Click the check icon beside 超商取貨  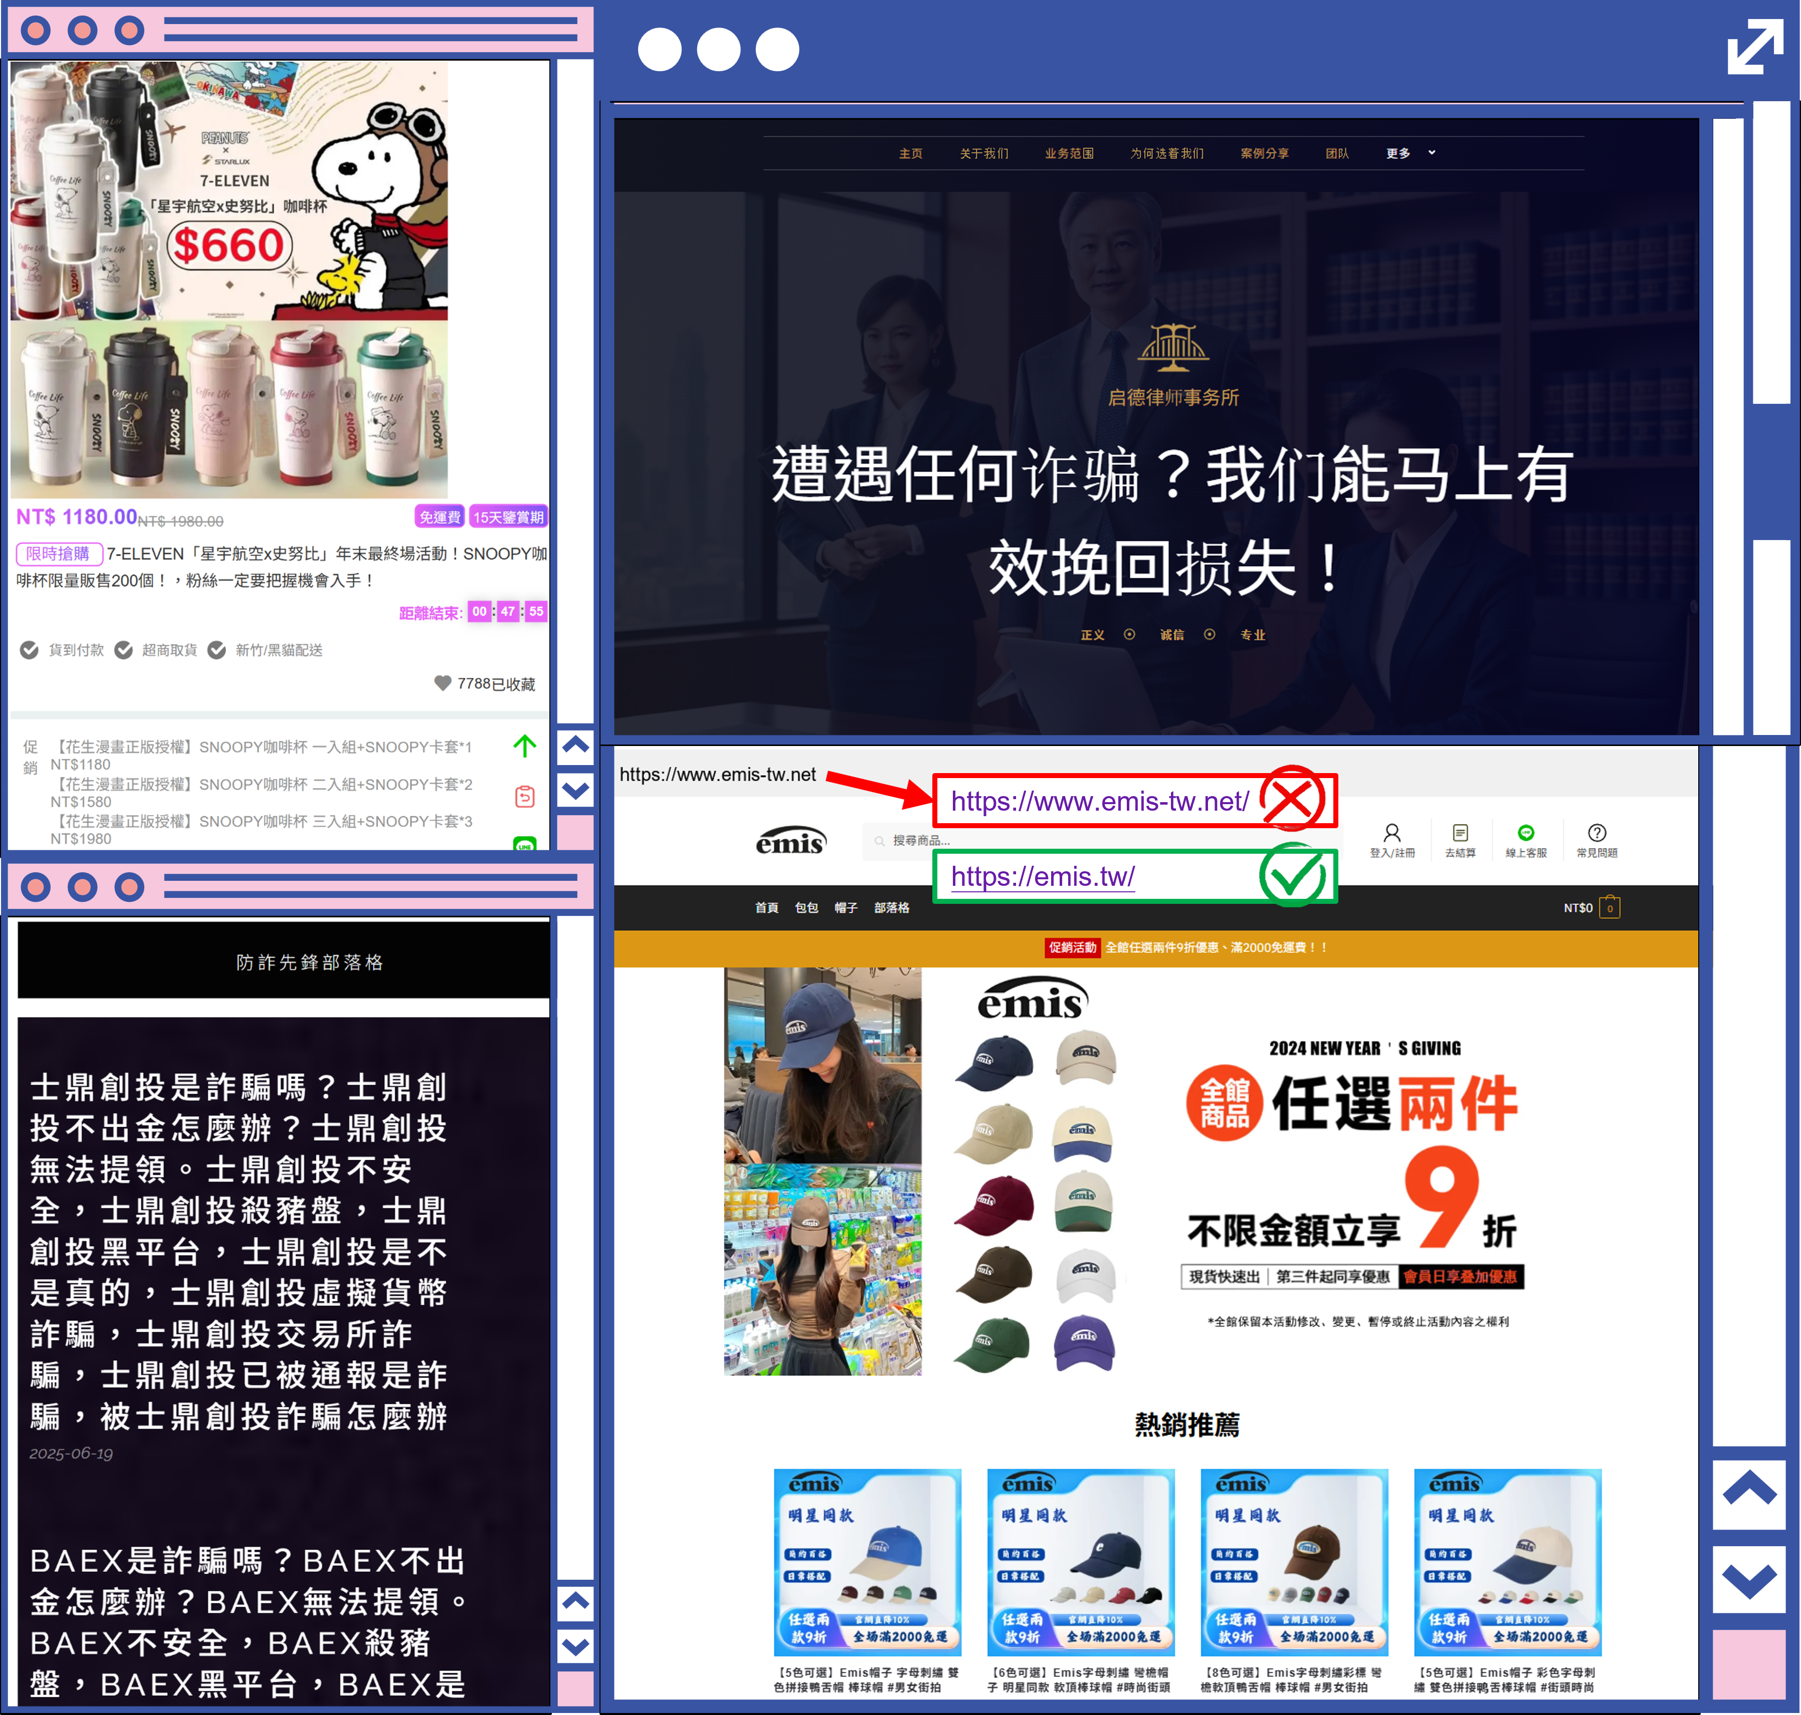(x=123, y=650)
